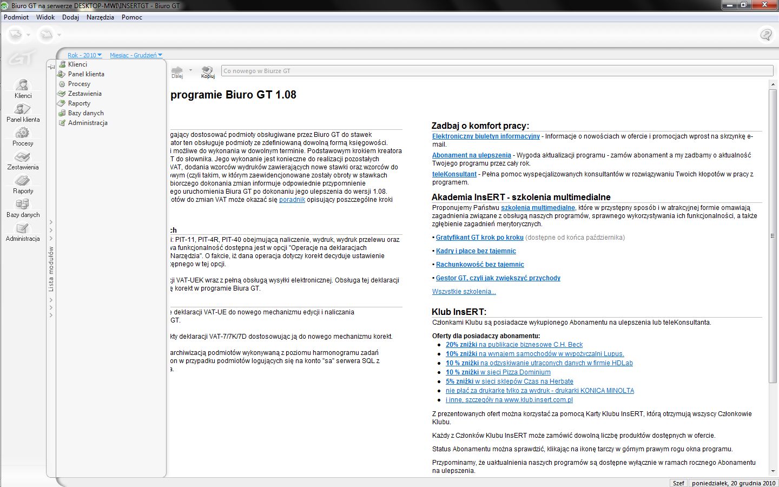Click the Klub InsERT: heading
Image resolution: width=779 pixels, height=487 pixels.
point(459,312)
